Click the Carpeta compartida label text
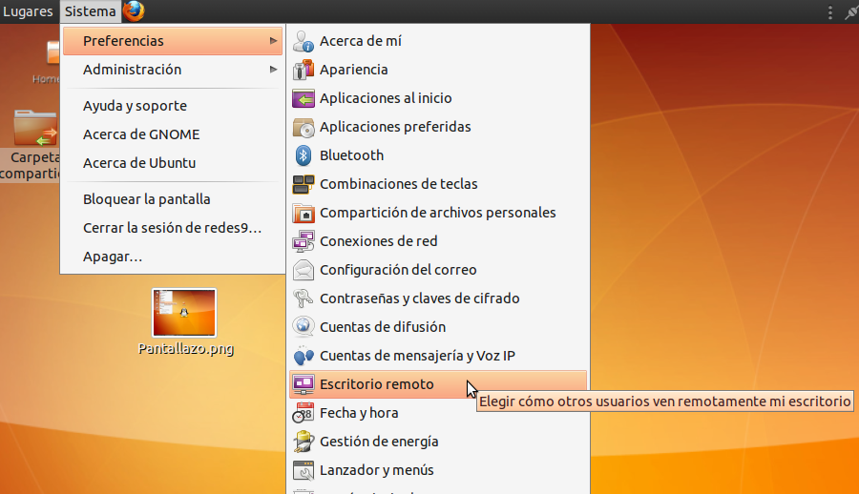 click(31, 165)
